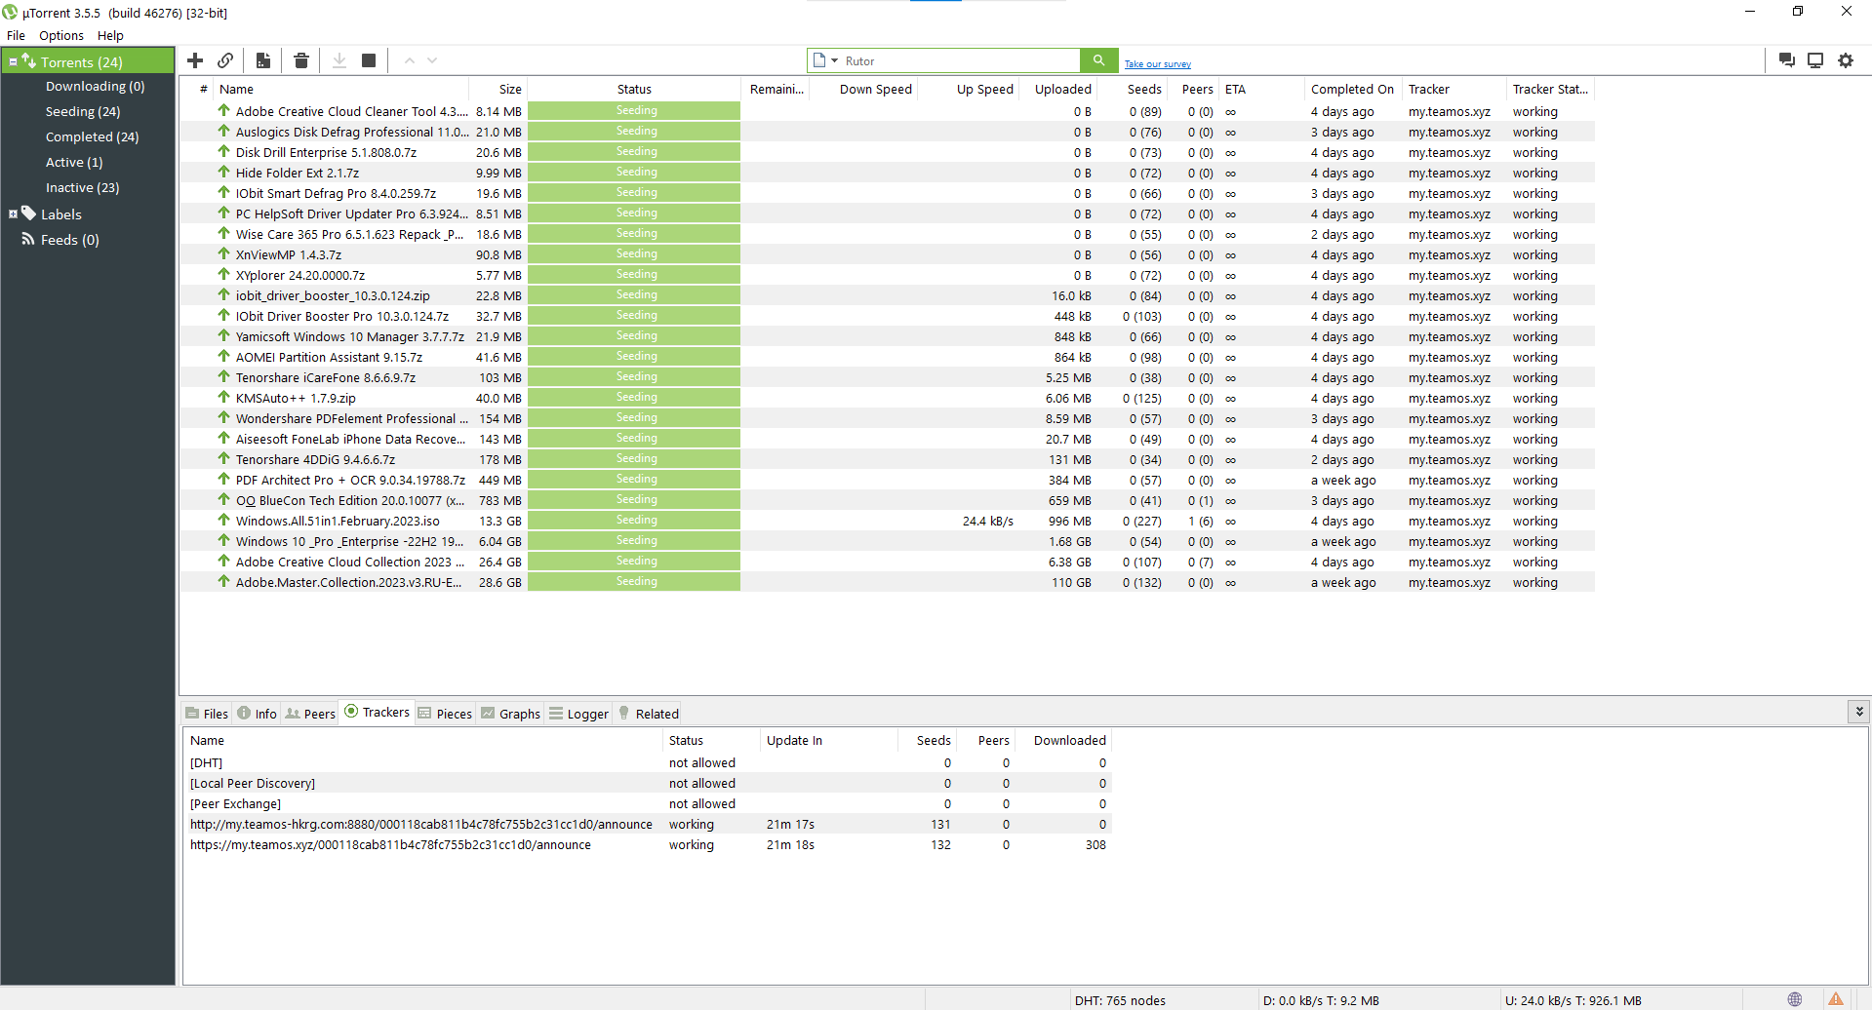This screenshot has height=1010, width=1872.
Task: Select Downloading (0) in sidebar
Action: pos(95,86)
